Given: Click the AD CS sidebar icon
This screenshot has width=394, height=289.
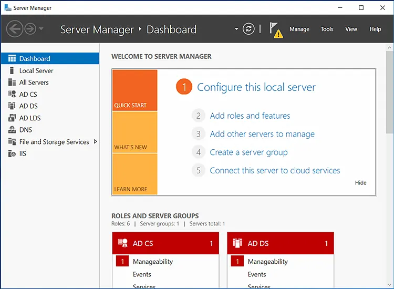Looking at the screenshot, I should tap(12, 94).
